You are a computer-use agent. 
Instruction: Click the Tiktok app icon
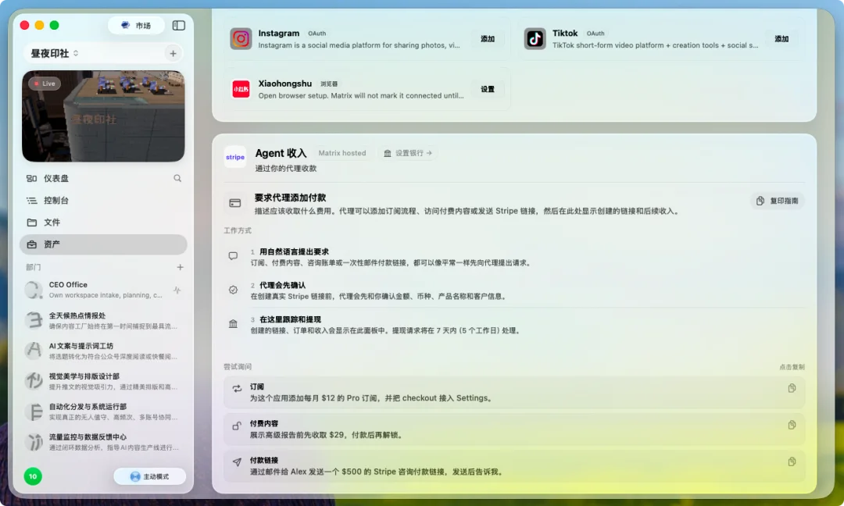[x=535, y=39]
